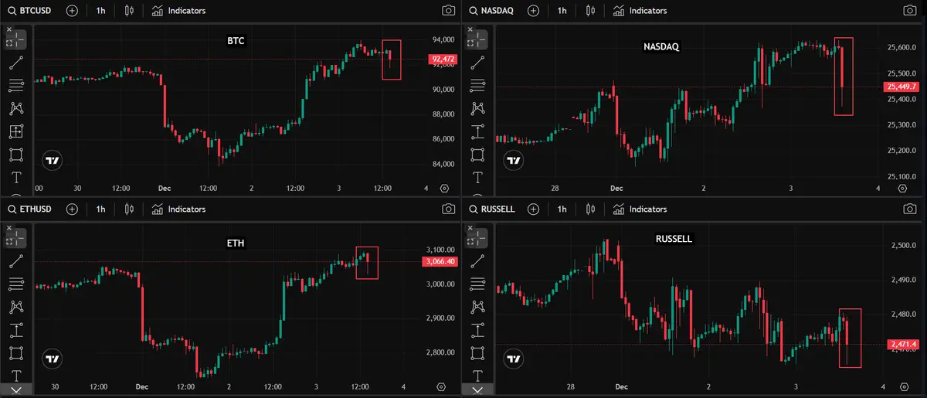This screenshot has height=398, width=927.
Task: Choose the Fibonacci lines tool in NASDAQ chart
Action: [477, 86]
